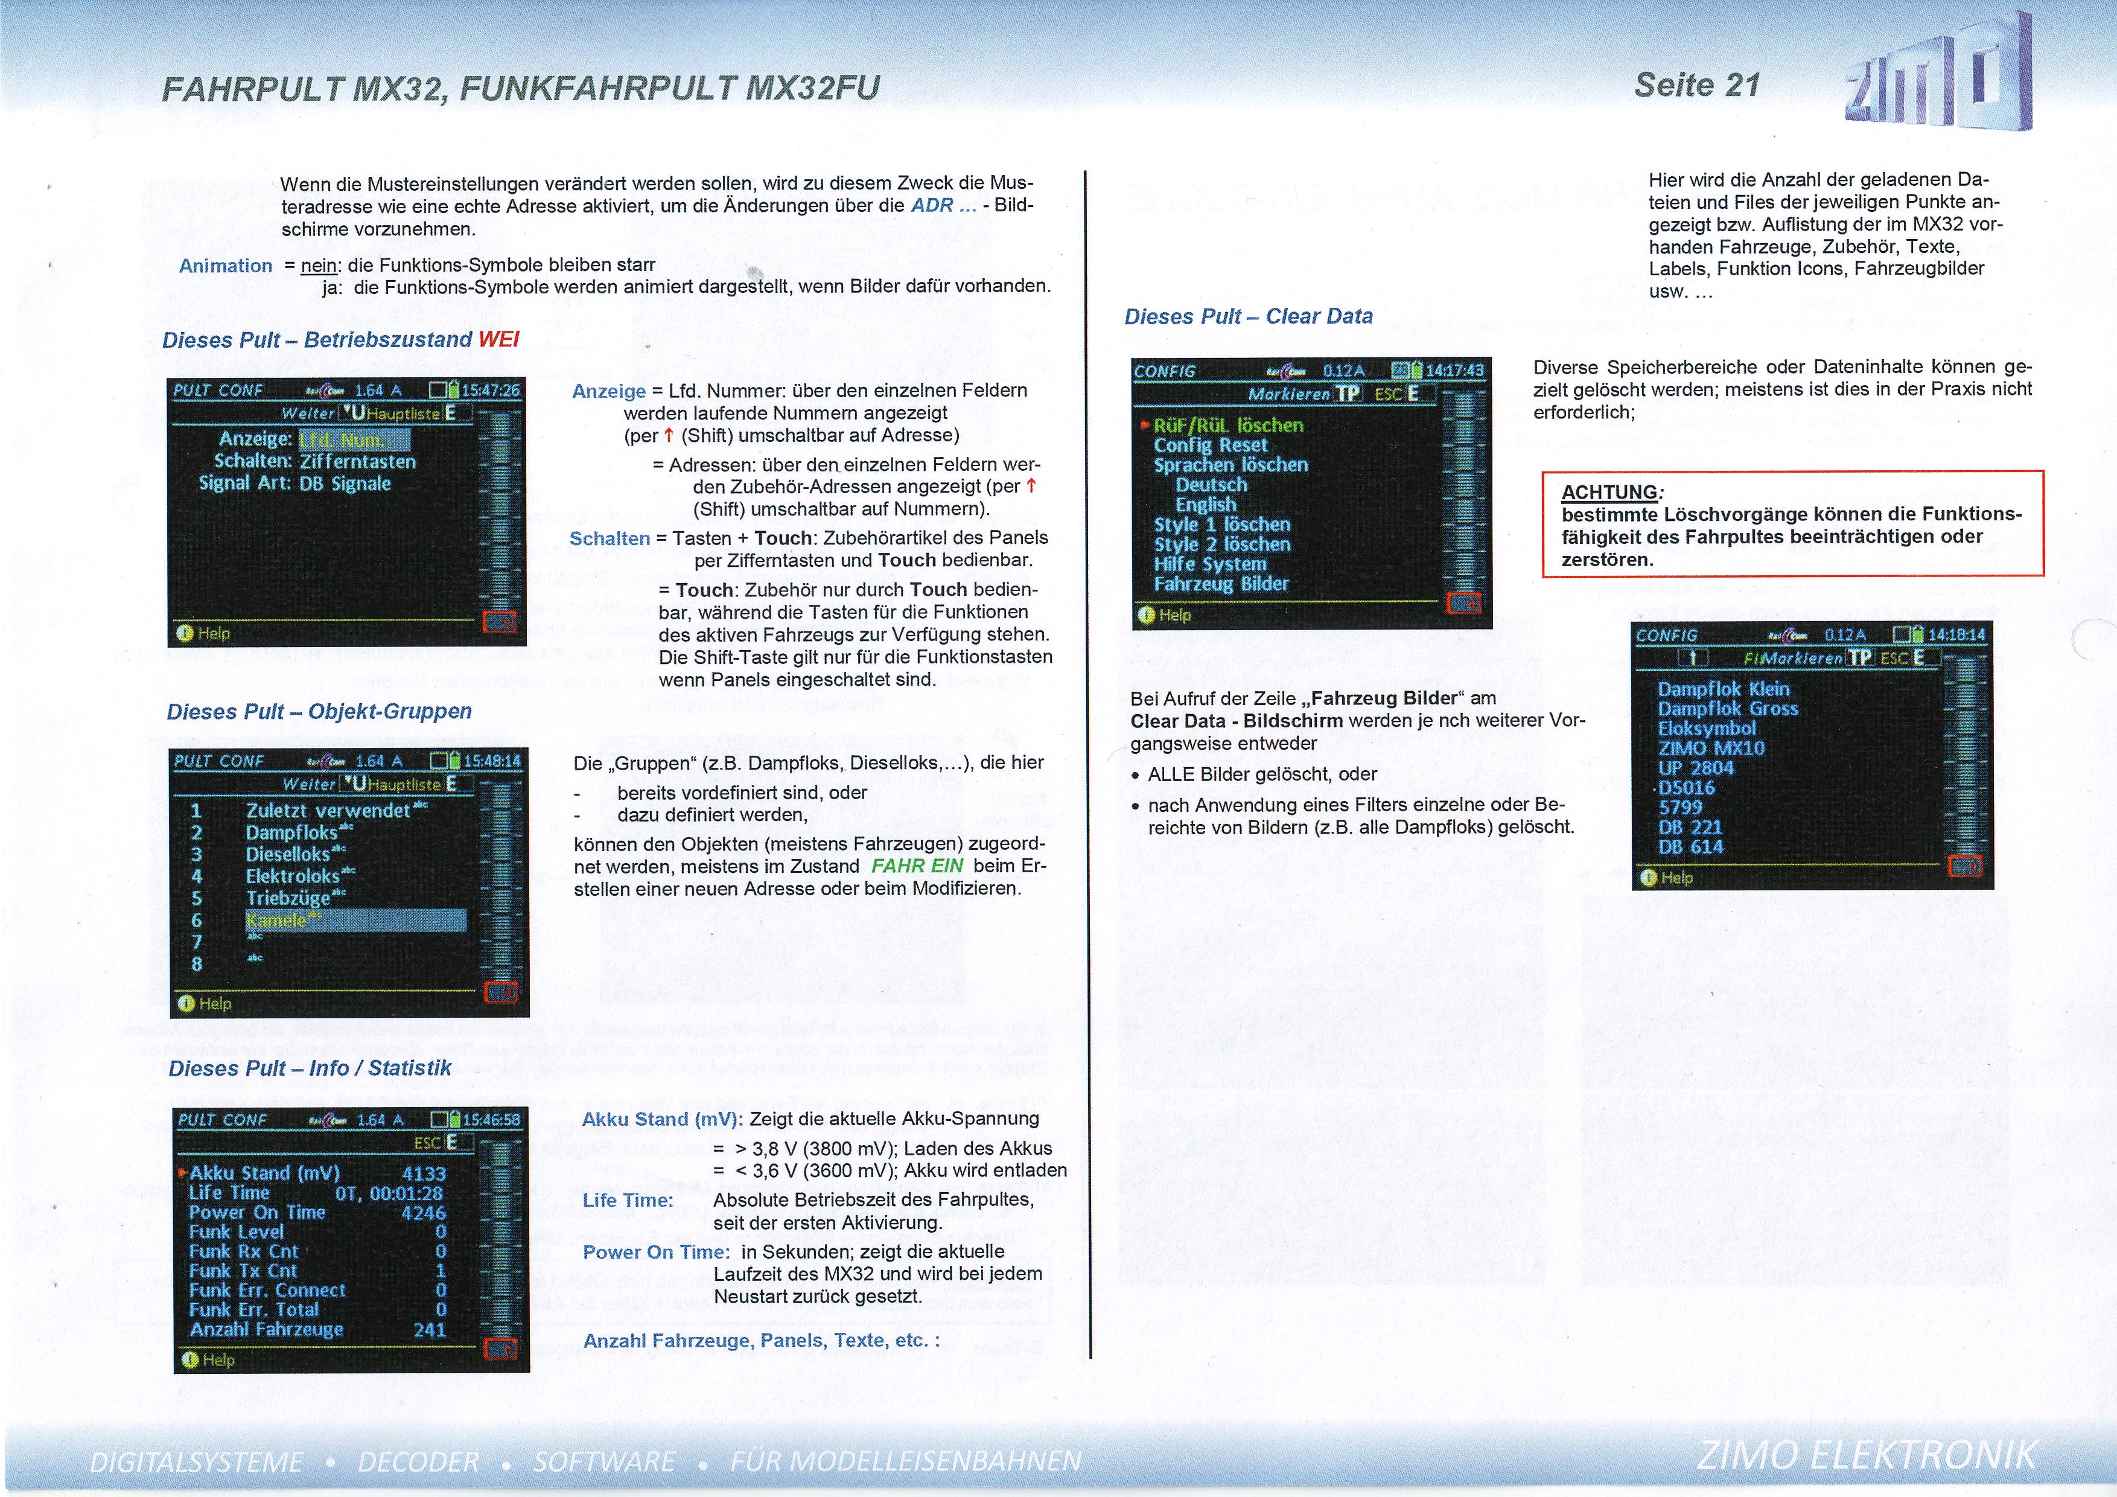This screenshot has width=2117, height=1497.
Task: Tap the red box icon on the 14:17:43 screen
Action: (x=1464, y=602)
